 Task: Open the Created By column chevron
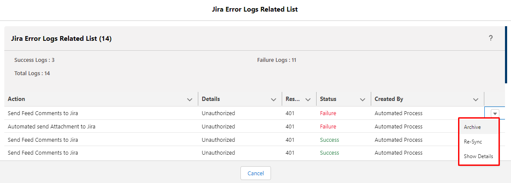pyautogui.click(x=476, y=99)
